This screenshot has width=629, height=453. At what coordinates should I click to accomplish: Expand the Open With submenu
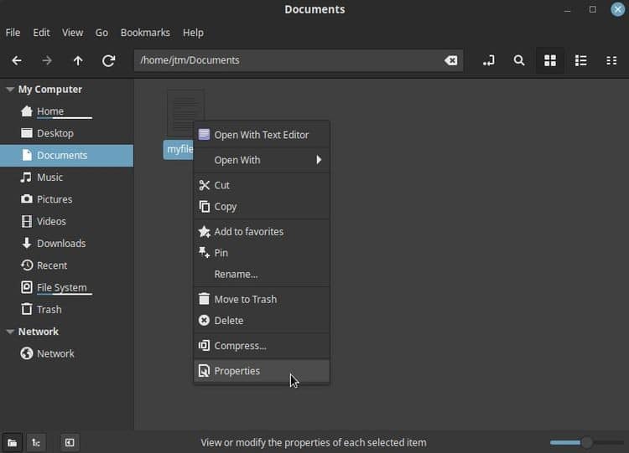[x=262, y=160]
